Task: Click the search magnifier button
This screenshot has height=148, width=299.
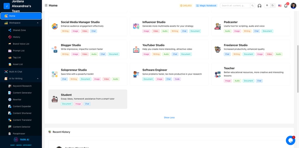Action: coord(253,6)
